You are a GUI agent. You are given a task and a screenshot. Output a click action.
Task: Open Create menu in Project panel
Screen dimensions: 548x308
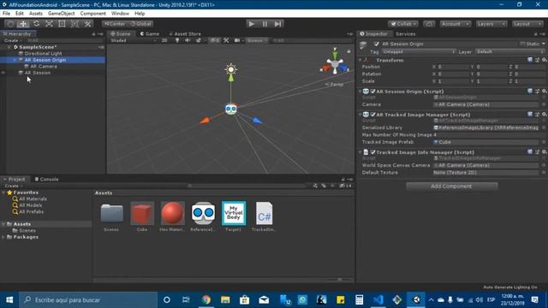13,186
